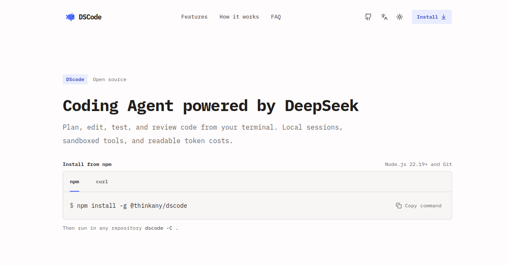Click the DSCode whale logo icon
508x266 pixels.
tap(70, 17)
